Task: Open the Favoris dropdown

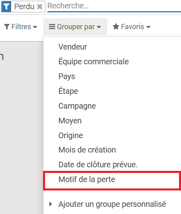Action: pos(132,27)
